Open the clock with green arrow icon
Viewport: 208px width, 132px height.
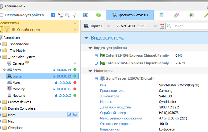click(x=191, y=15)
